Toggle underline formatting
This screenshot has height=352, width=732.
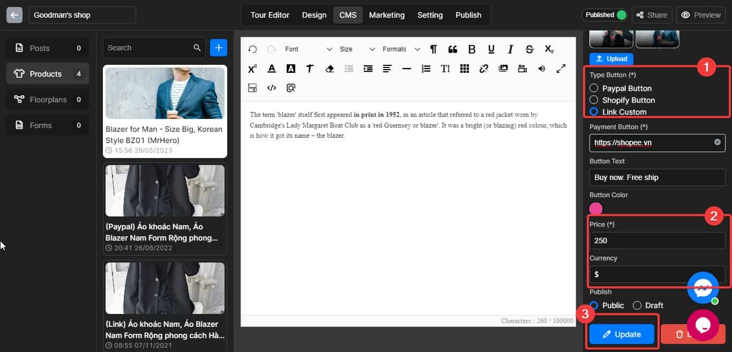point(491,49)
